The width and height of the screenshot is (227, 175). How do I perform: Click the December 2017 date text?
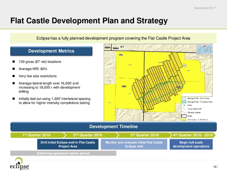coord(205,8)
